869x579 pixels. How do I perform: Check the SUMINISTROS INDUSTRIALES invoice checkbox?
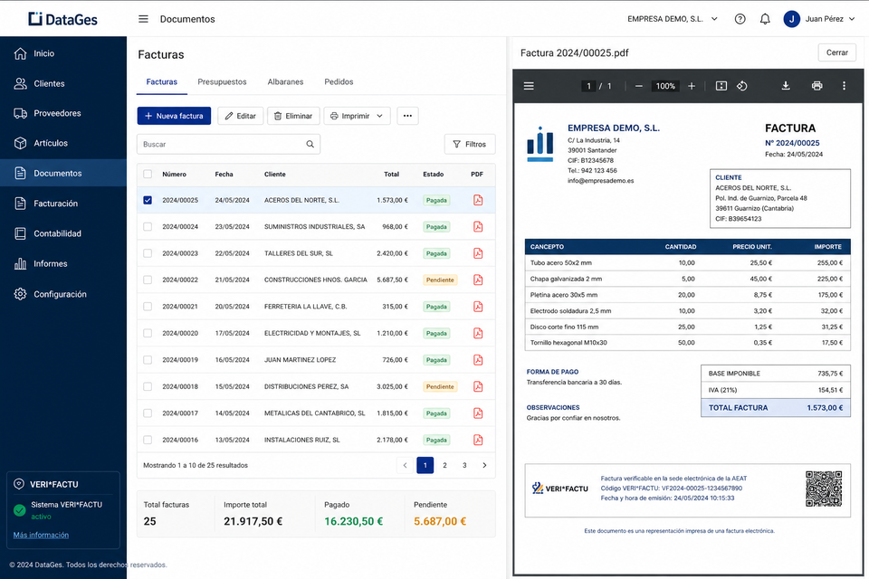pyautogui.click(x=148, y=226)
